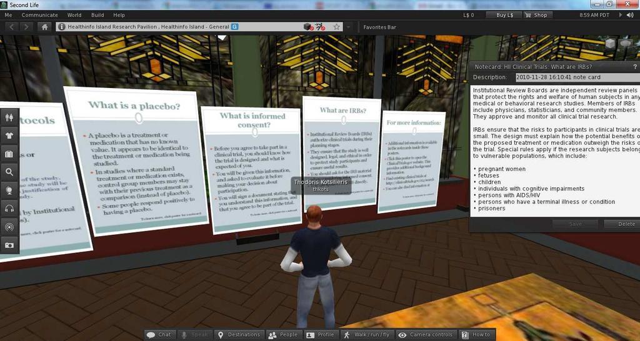Image resolution: width=640 pixels, height=341 pixels.
Task: Click the notecard Save button
Action: coord(575,224)
